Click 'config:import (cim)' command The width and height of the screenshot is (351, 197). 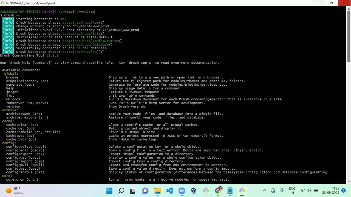pyautogui.click(x=25, y=161)
